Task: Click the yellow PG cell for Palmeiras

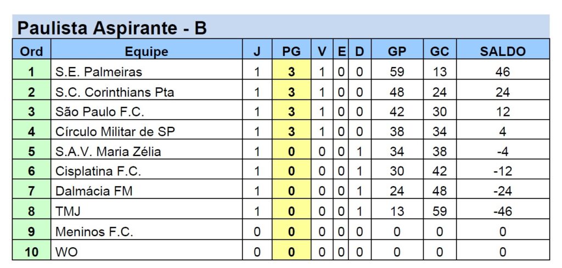Action: coord(291,72)
